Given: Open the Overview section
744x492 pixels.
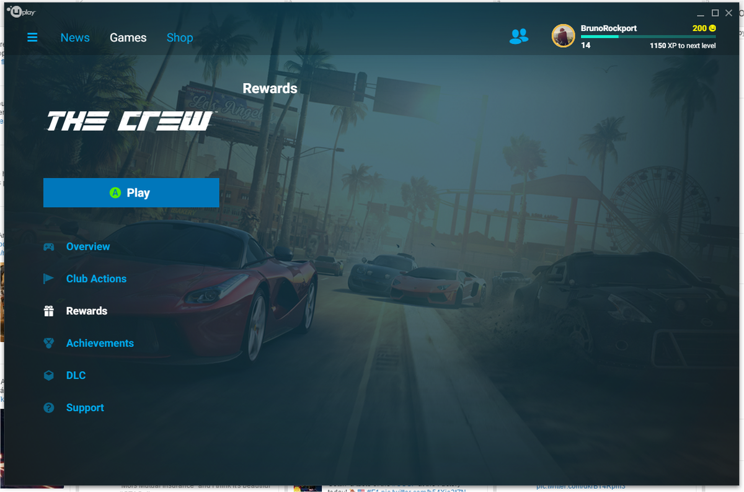Looking at the screenshot, I should (88, 247).
